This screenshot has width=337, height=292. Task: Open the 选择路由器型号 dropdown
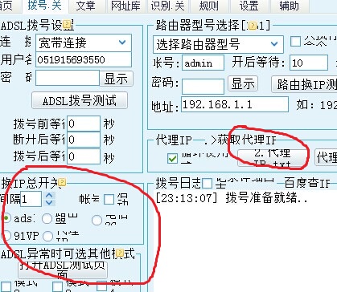pyautogui.click(x=218, y=44)
